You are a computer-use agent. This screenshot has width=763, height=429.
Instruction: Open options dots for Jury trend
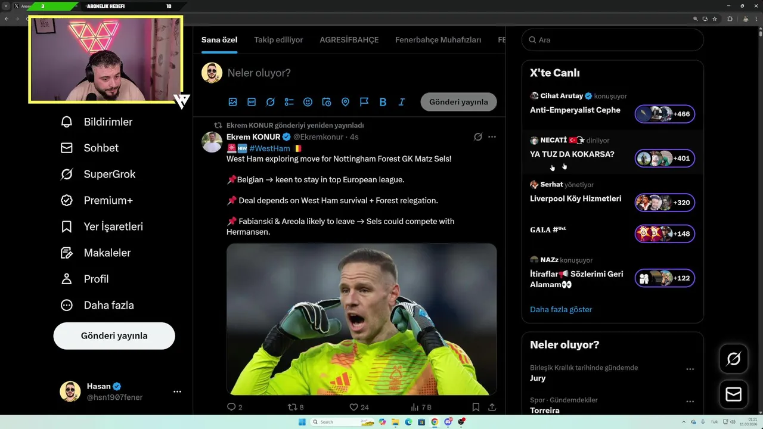(690, 369)
